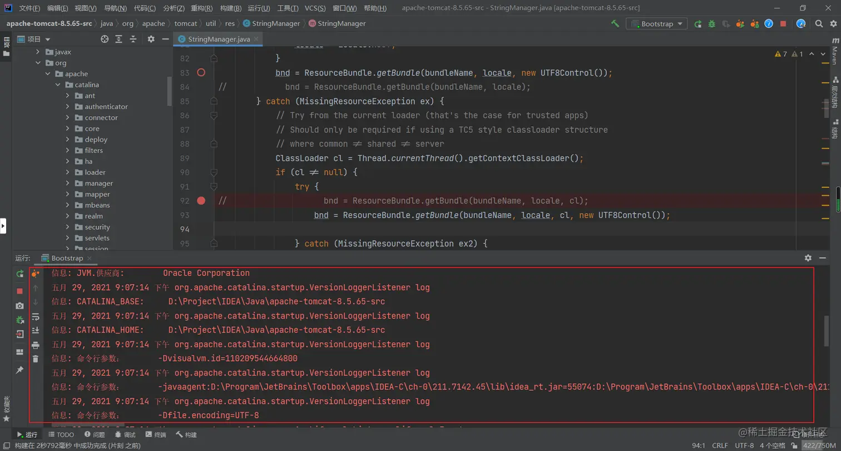
Task: Rerun Bootstrap from the Run panel sidebar
Action: 20,274
